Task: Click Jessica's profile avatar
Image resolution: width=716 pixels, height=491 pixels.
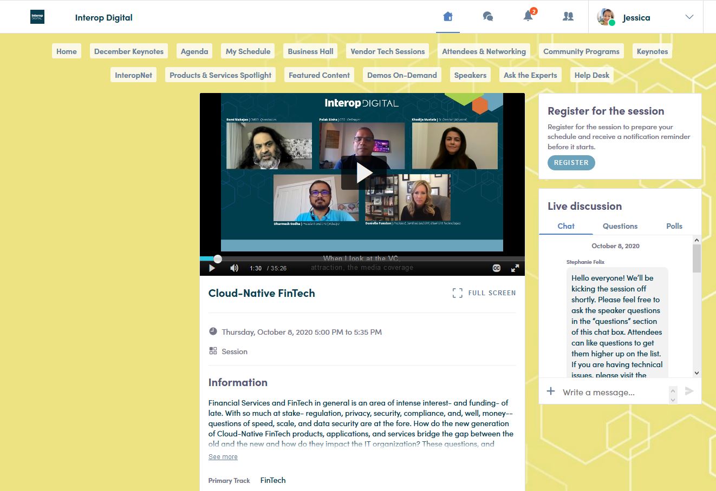Action: (606, 17)
